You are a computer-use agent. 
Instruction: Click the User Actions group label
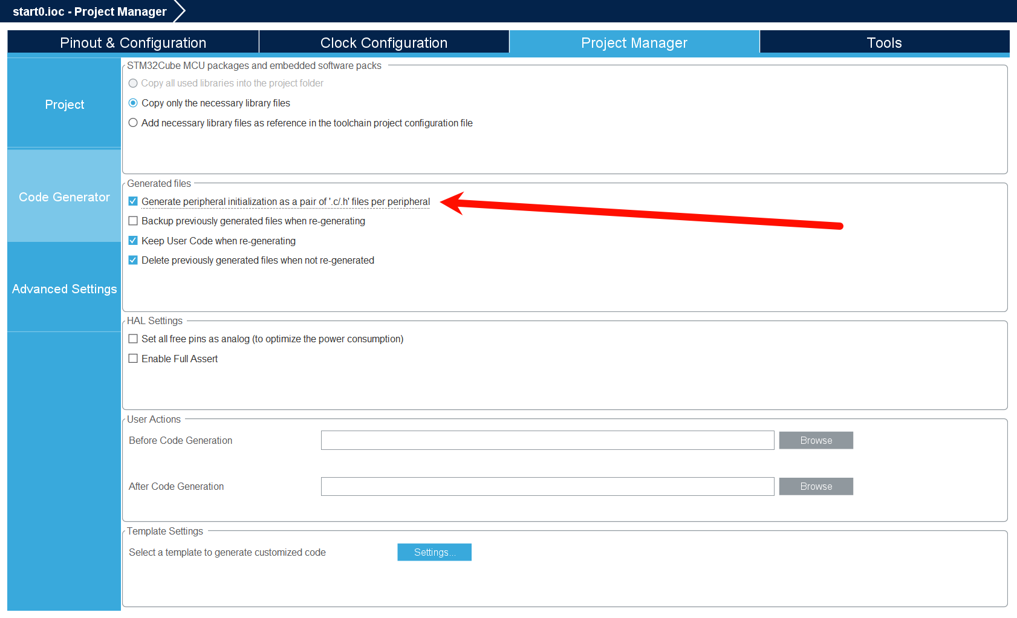click(x=154, y=419)
